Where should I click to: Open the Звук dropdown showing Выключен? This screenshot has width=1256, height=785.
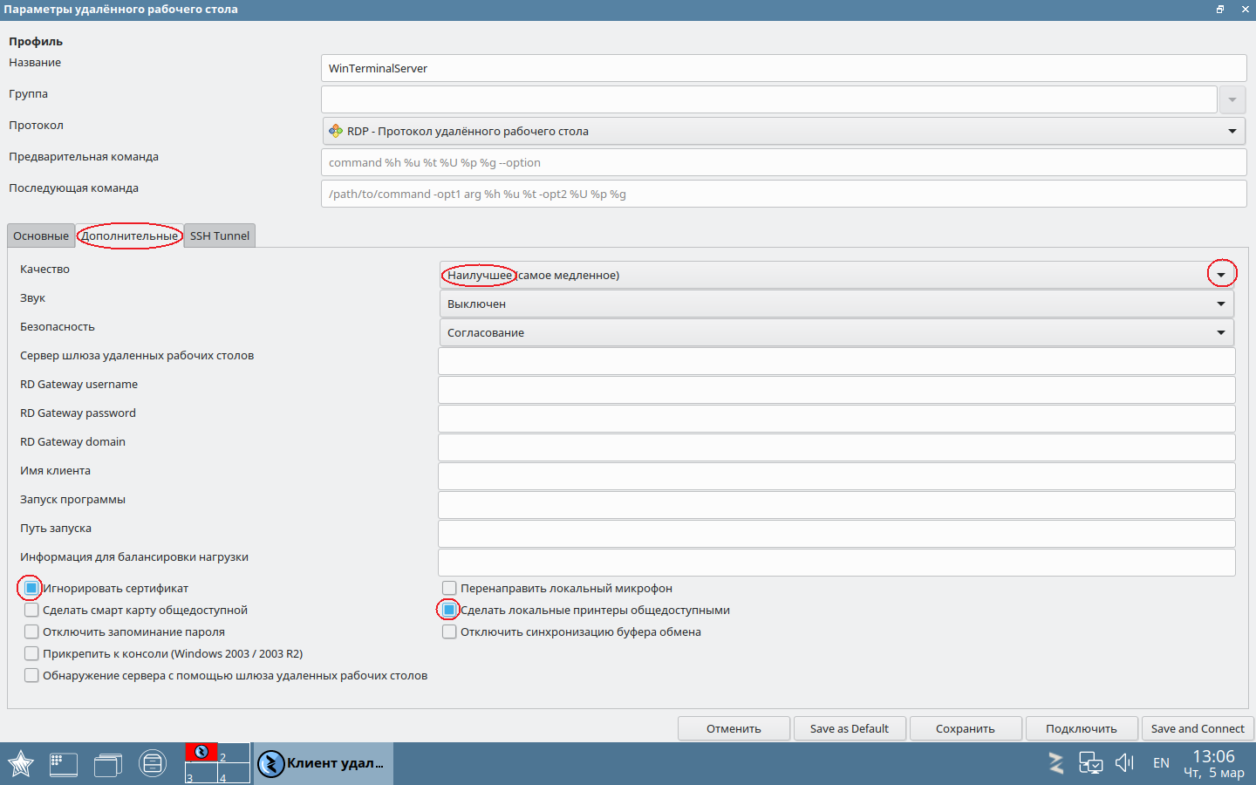(836, 304)
